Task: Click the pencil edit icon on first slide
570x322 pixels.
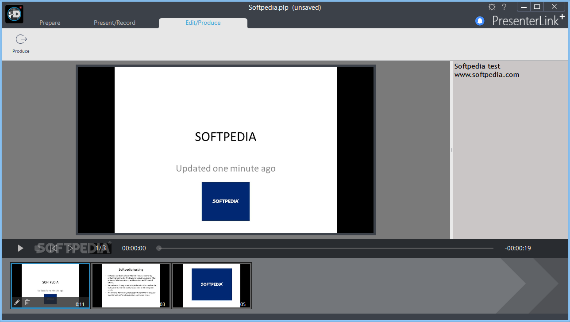Action: [x=17, y=303]
